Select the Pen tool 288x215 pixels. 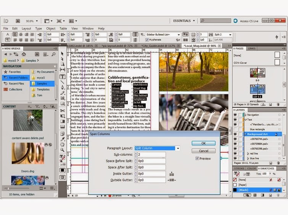tap(63, 87)
